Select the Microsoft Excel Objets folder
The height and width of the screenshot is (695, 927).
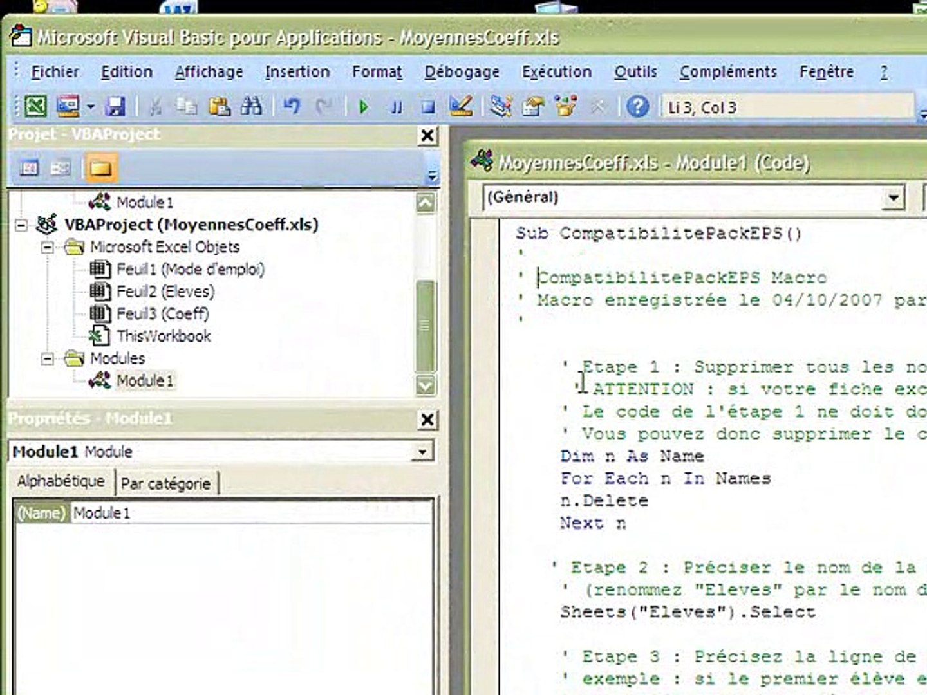(x=165, y=247)
